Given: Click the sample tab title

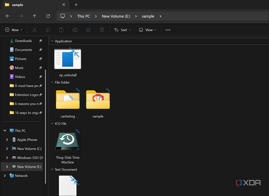Looking at the screenshot, I should click(x=18, y=5).
